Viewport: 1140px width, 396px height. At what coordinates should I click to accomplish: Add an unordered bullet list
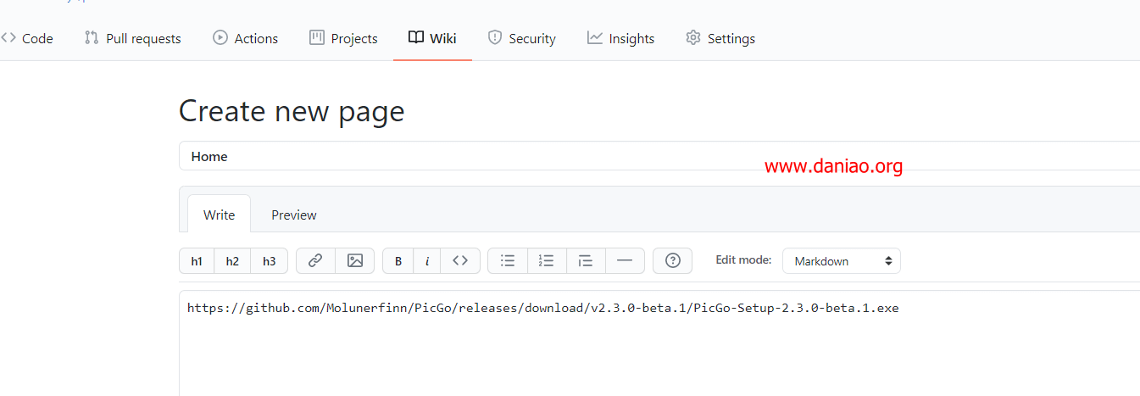[x=508, y=261]
